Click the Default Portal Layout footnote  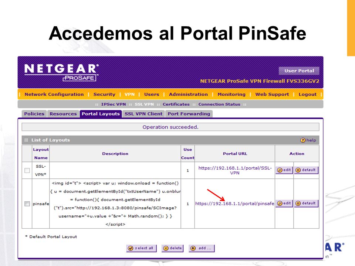[51, 236]
